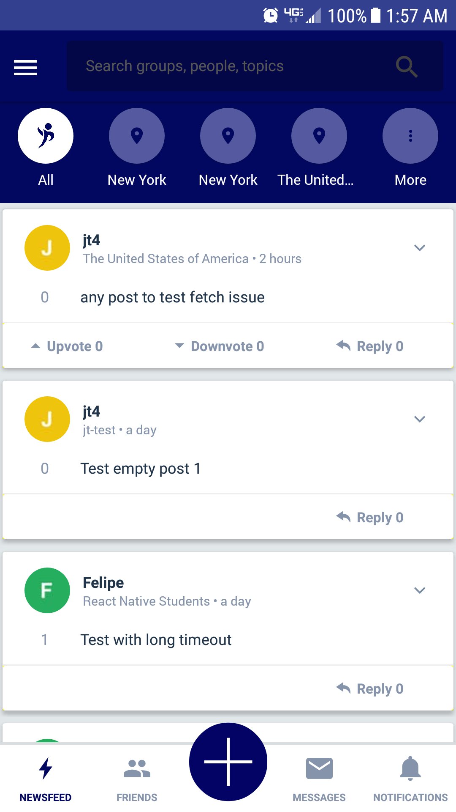The height and width of the screenshot is (812, 456).
Task: Focus the search groups, people, topics field
Action: pos(228,66)
